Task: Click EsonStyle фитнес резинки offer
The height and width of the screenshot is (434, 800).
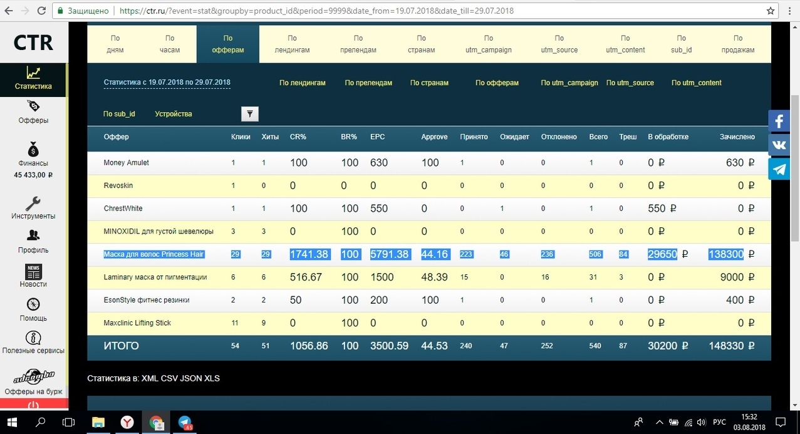Action: pos(147,300)
